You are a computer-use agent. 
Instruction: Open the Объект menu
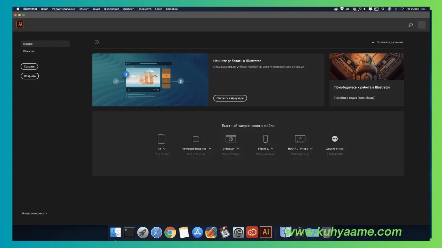tap(84, 9)
